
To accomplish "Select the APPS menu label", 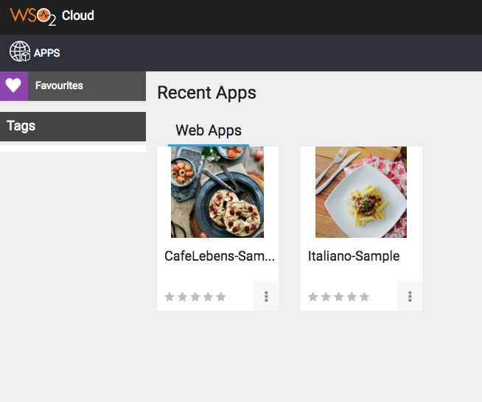I will (x=47, y=53).
